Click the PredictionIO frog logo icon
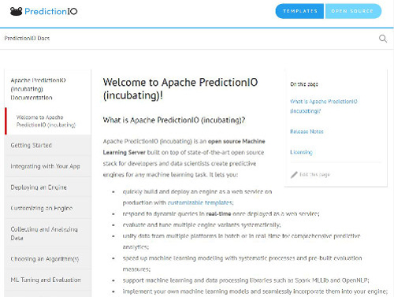This screenshot has width=394, height=297. pos(16,11)
